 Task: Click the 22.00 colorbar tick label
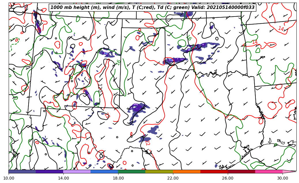coord(173,178)
